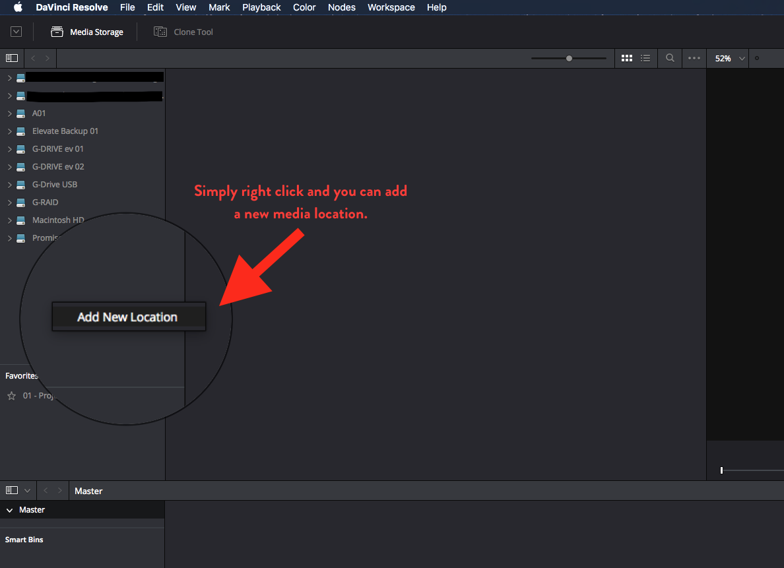784x568 pixels.
Task: Expand G-DRIVE ev 01
Action: point(9,149)
